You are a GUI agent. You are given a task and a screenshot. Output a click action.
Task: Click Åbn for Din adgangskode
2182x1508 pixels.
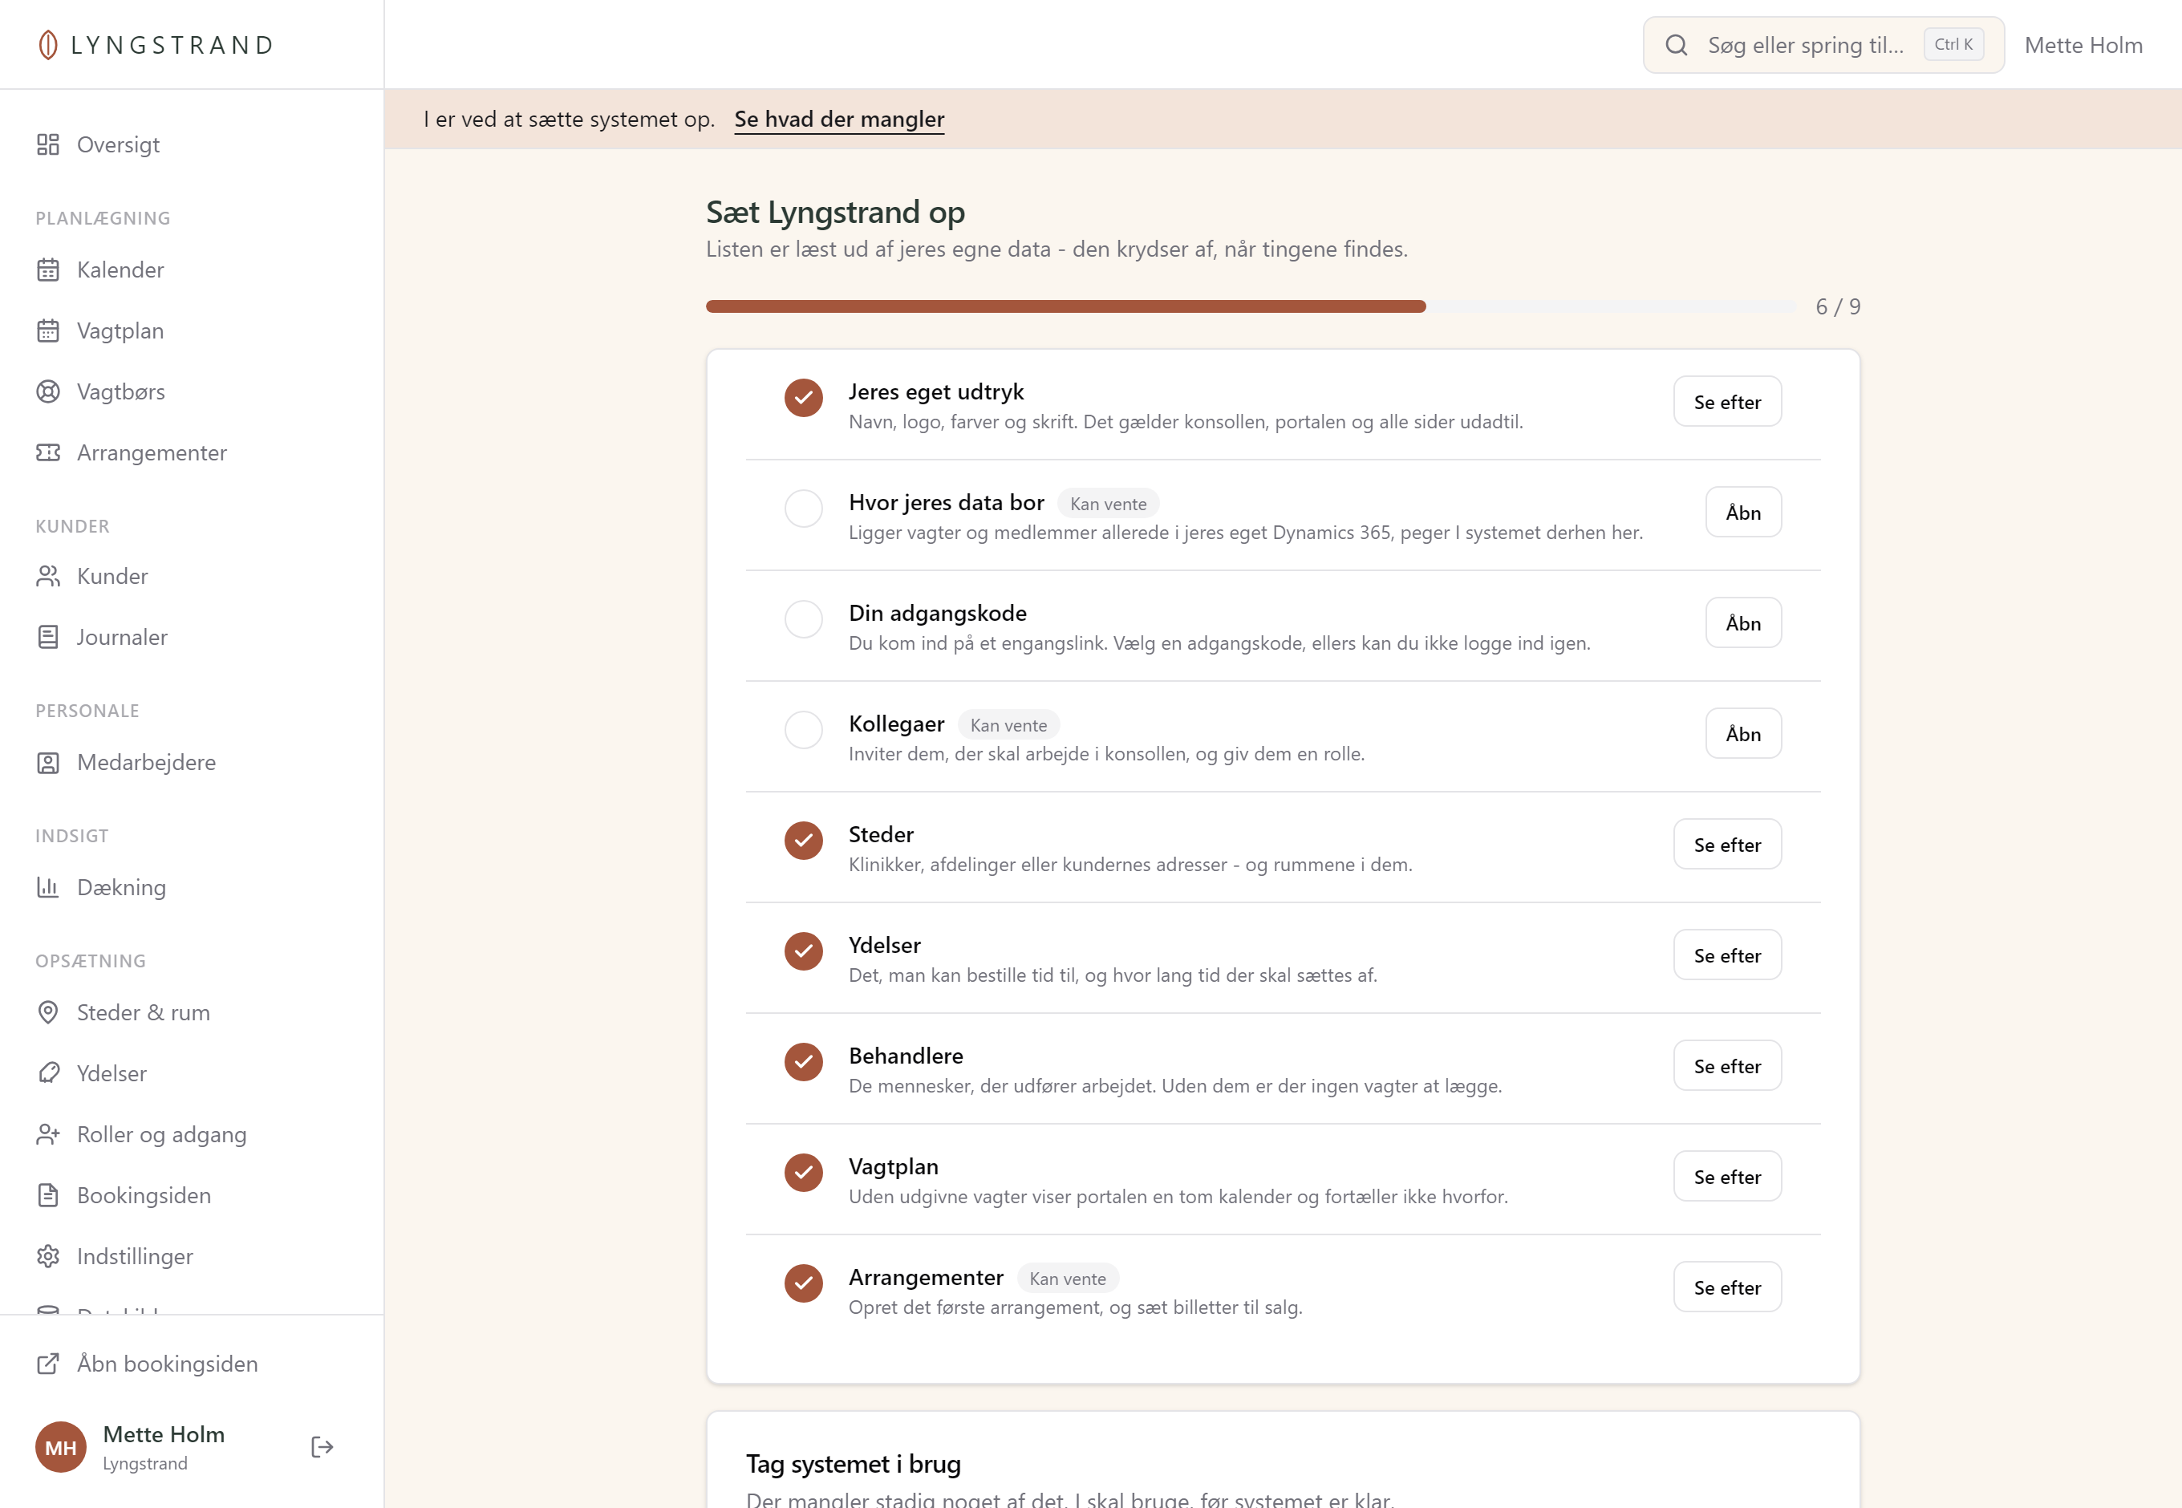click(1742, 622)
